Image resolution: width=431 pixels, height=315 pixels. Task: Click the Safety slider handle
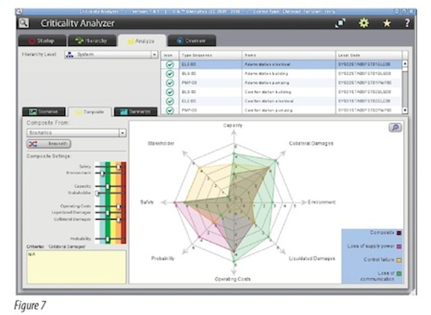click(x=118, y=166)
